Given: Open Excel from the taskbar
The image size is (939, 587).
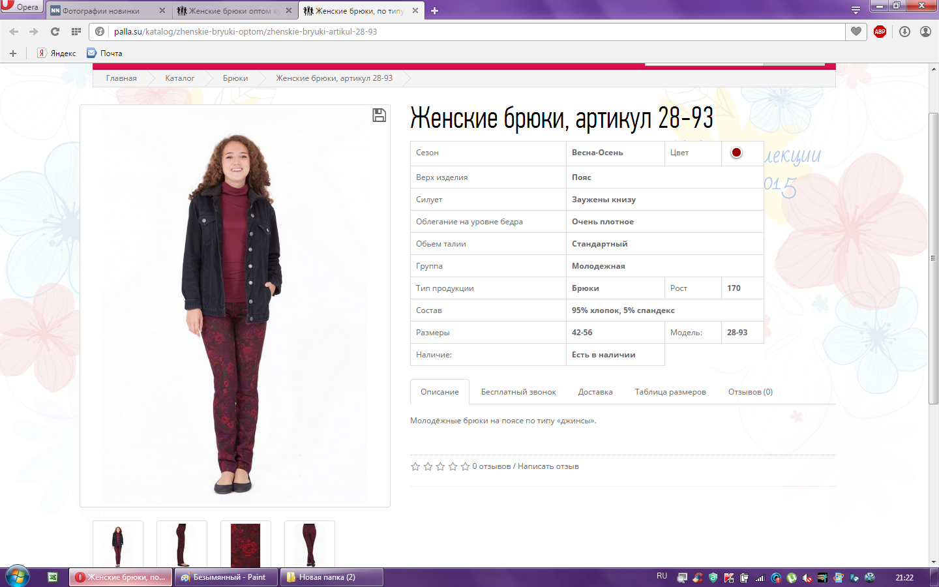Looking at the screenshot, I should tap(53, 577).
